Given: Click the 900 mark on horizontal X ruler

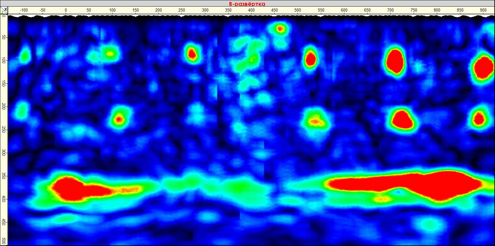Looking at the screenshot, I should tap(483, 10).
